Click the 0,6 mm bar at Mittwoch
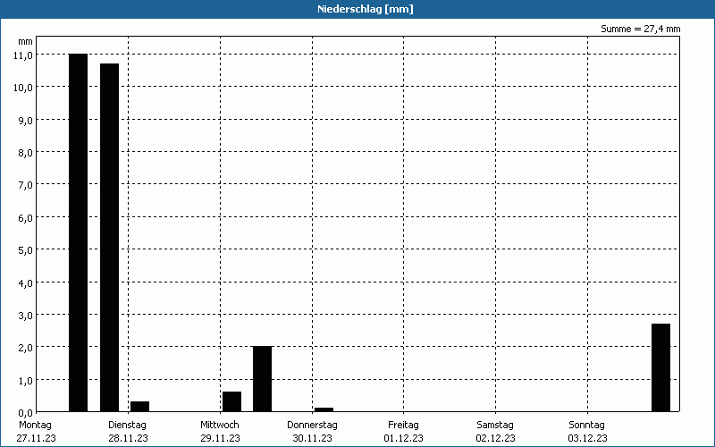 (x=231, y=401)
